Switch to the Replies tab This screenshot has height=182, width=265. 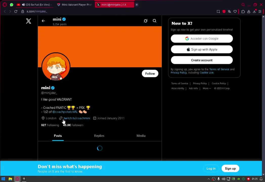(99, 136)
